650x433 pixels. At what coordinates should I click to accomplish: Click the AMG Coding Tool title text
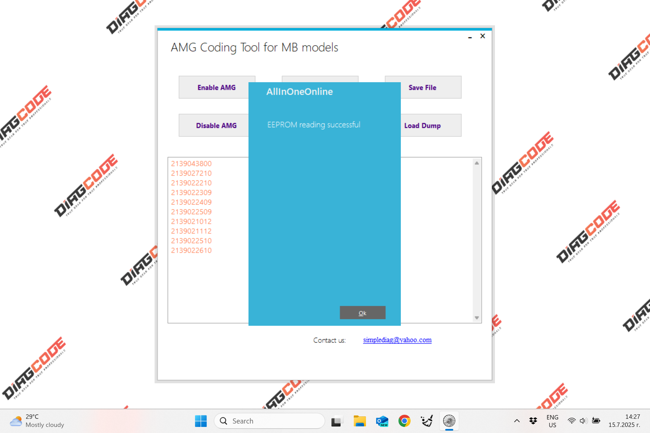pos(254,48)
